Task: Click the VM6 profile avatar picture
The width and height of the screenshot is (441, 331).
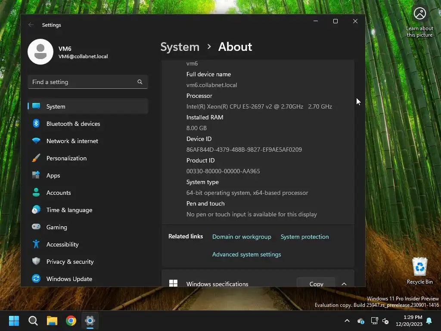Action: coord(40,52)
